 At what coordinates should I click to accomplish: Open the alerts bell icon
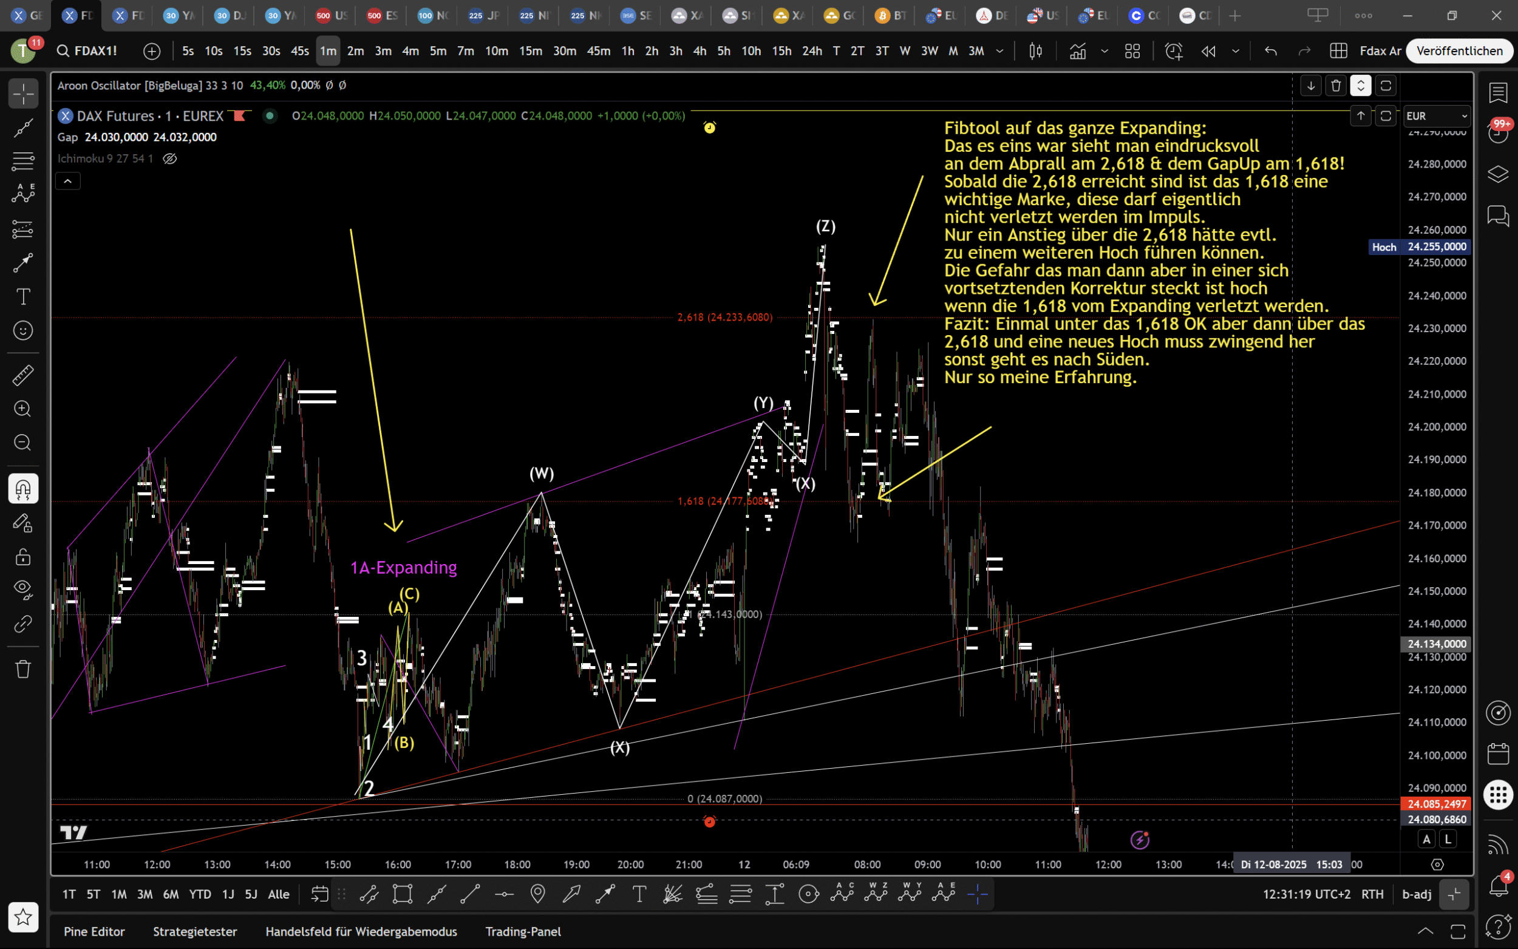pos(1498,886)
